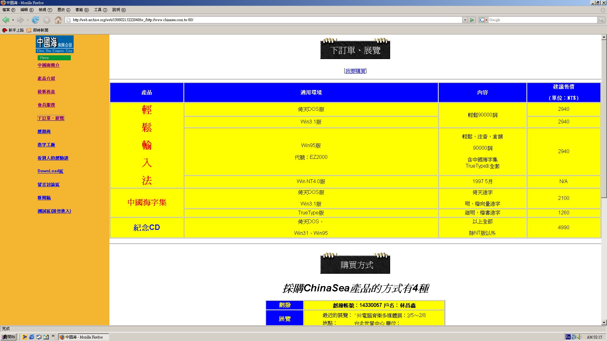Open the DownLoad區 sidebar link
607x341 pixels.
[50, 171]
